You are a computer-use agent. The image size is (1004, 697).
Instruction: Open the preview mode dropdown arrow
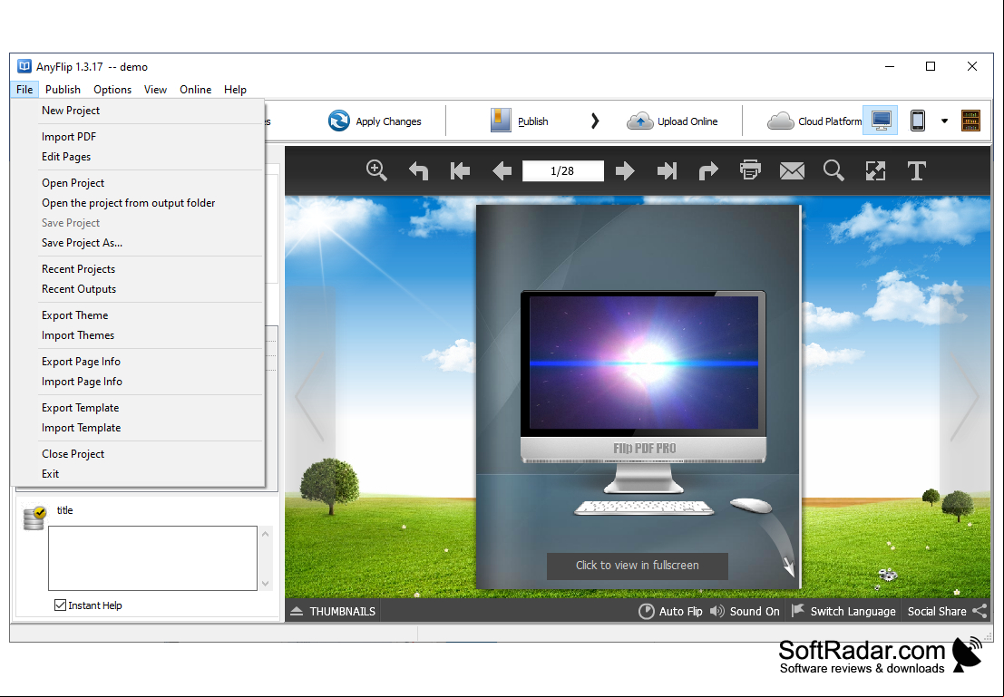(944, 121)
